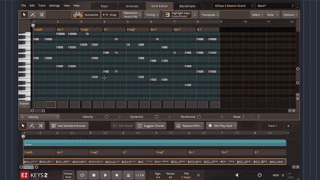Switch to the Bandmate tab
Screen dimensions: 320x180
click(187, 6)
